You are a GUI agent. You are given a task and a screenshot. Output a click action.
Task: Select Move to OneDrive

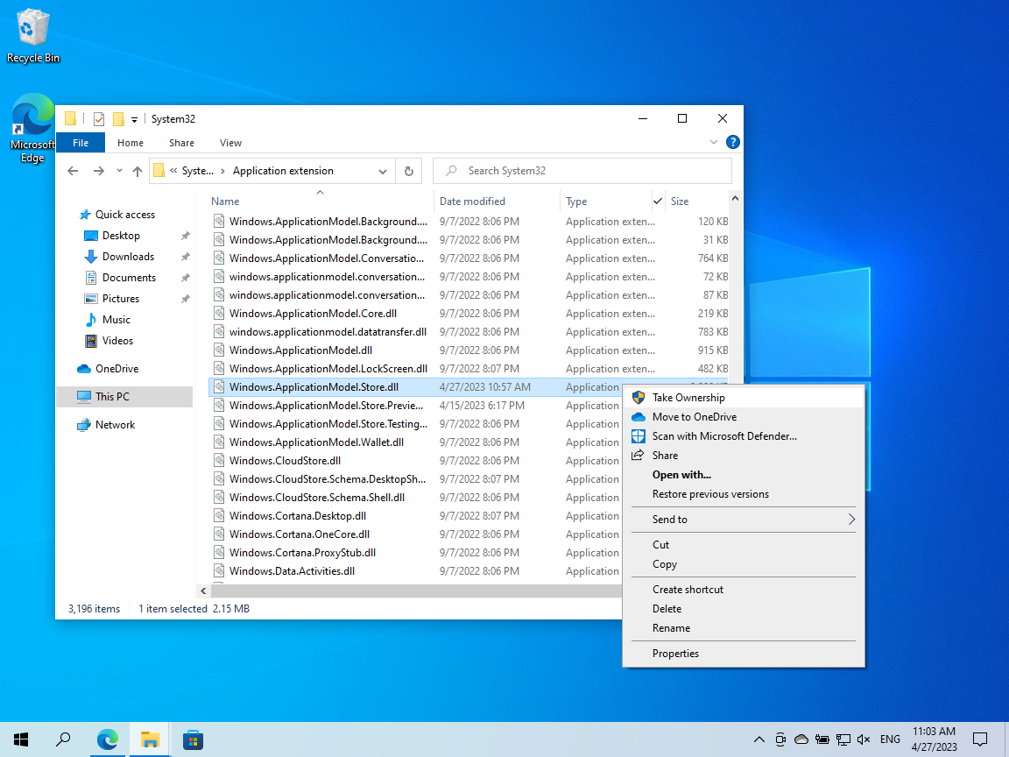click(x=744, y=417)
